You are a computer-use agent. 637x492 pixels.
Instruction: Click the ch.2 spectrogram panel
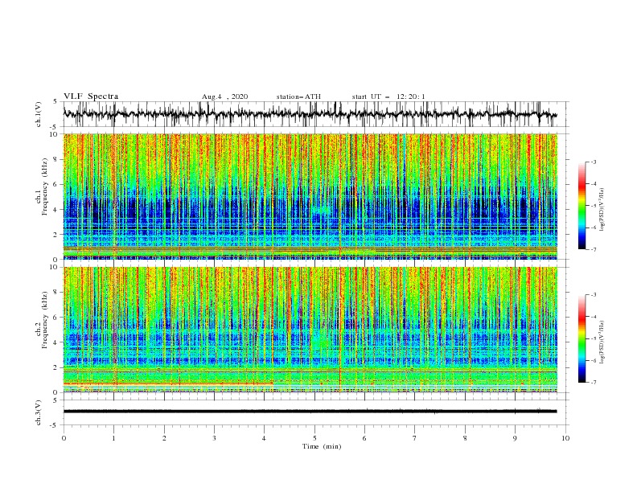point(310,330)
